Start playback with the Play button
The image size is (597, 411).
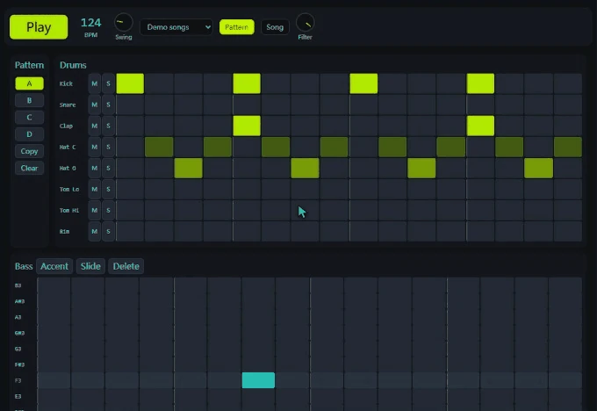point(39,27)
